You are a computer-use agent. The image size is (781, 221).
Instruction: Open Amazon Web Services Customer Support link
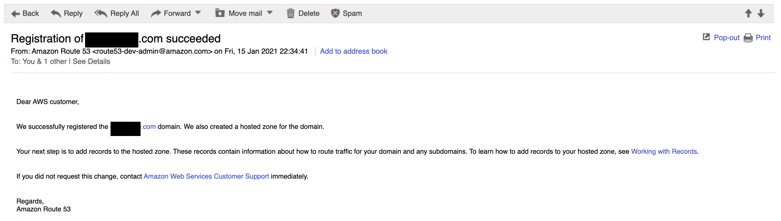(x=206, y=177)
